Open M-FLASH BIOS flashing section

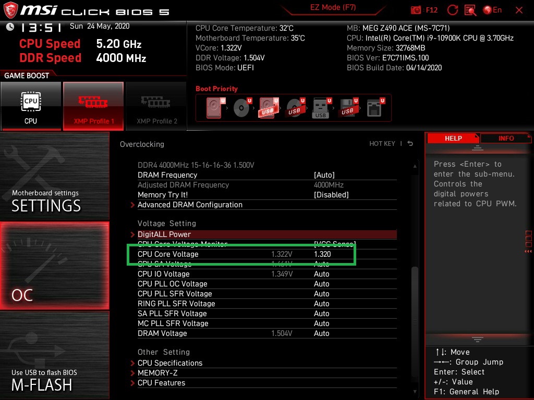tap(54, 355)
